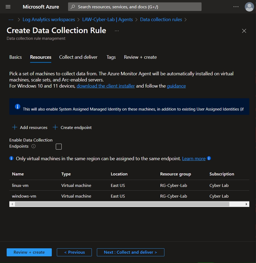The image size is (256, 263).
Task: Click RG-Cyber-Lab in the linux-vm row
Action: tap(173, 185)
